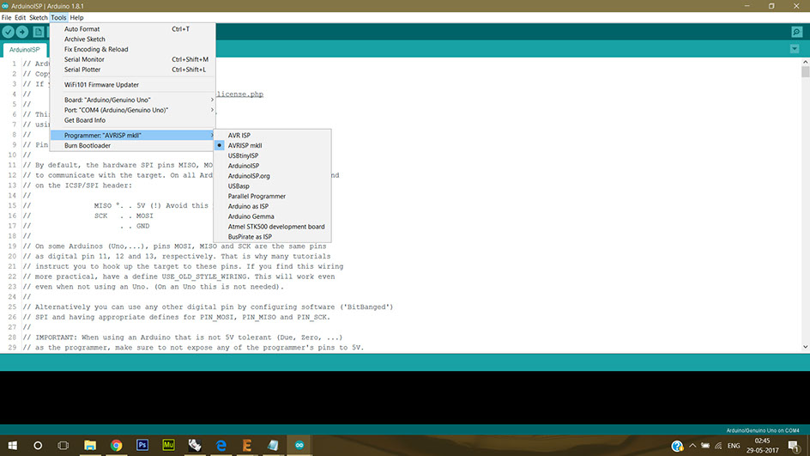Launch WiFi101 Firmware Updater
The image size is (810, 456).
click(133, 85)
